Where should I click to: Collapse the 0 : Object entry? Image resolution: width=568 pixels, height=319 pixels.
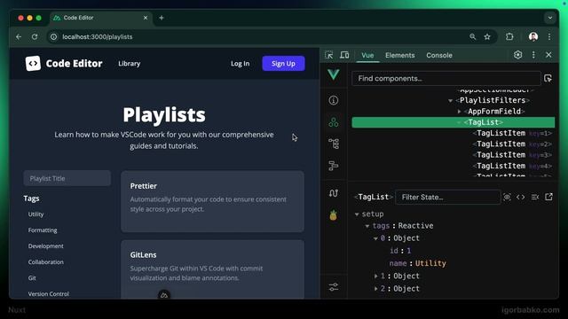click(x=375, y=238)
